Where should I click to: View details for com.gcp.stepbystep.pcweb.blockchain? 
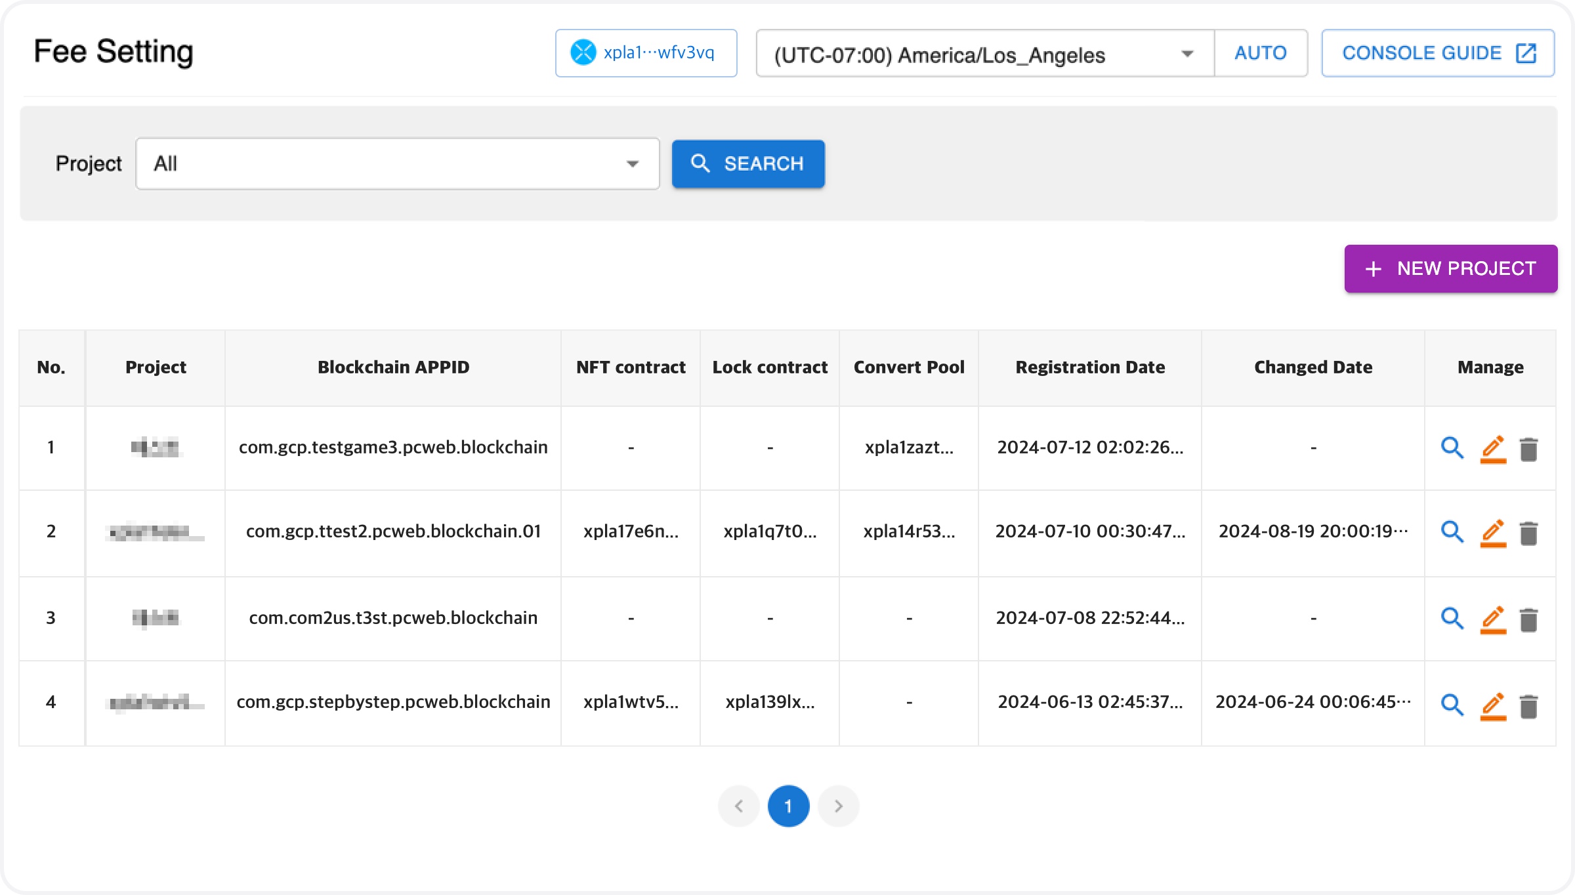pyautogui.click(x=1452, y=705)
